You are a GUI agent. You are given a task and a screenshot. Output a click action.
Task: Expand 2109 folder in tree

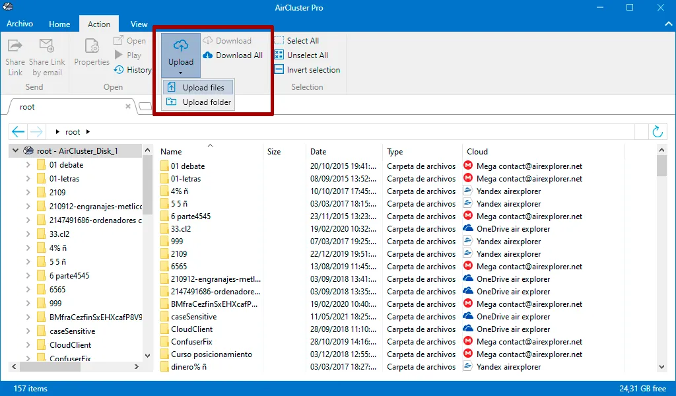click(28, 192)
